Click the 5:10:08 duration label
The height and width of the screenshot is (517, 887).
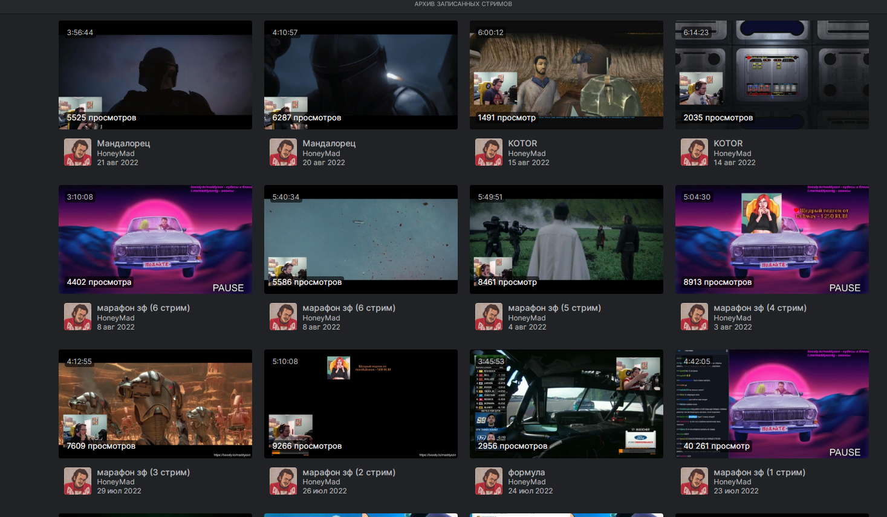[x=285, y=362]
